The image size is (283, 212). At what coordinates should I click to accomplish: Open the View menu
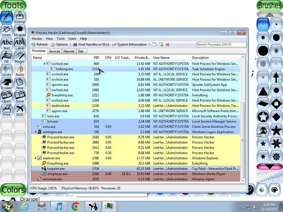49,39
